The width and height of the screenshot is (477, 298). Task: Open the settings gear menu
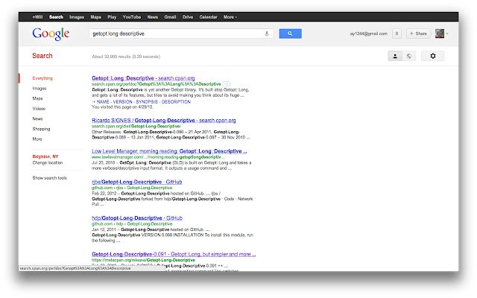[x=432, y=56]
